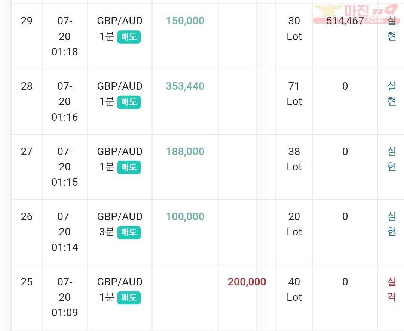Click the 매도 badge in row 27
The height and width of the screenshot is (331, 404).
coord(129,167)
